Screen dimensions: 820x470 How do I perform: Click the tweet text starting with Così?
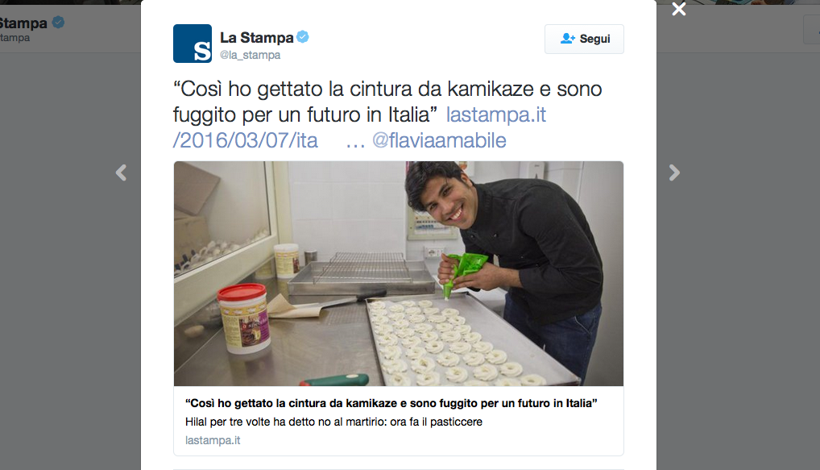387,102
